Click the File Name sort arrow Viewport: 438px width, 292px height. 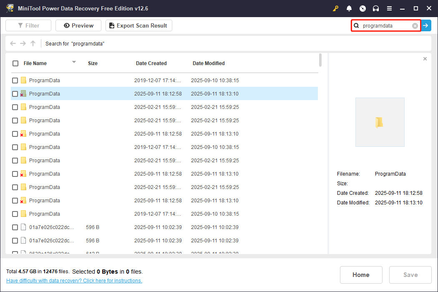[x=74, y=62]
